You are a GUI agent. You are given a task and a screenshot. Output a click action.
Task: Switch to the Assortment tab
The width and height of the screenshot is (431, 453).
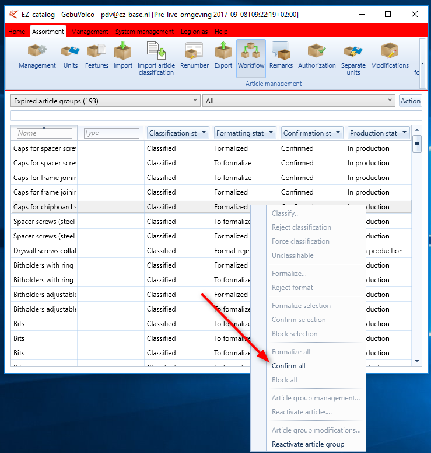[48, 32]
